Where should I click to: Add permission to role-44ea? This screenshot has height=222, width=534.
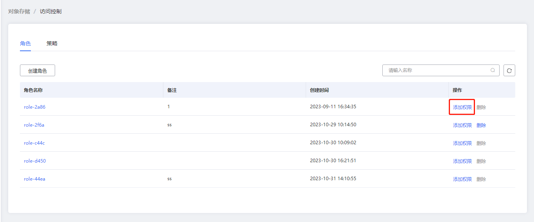[x=462, y=179]
